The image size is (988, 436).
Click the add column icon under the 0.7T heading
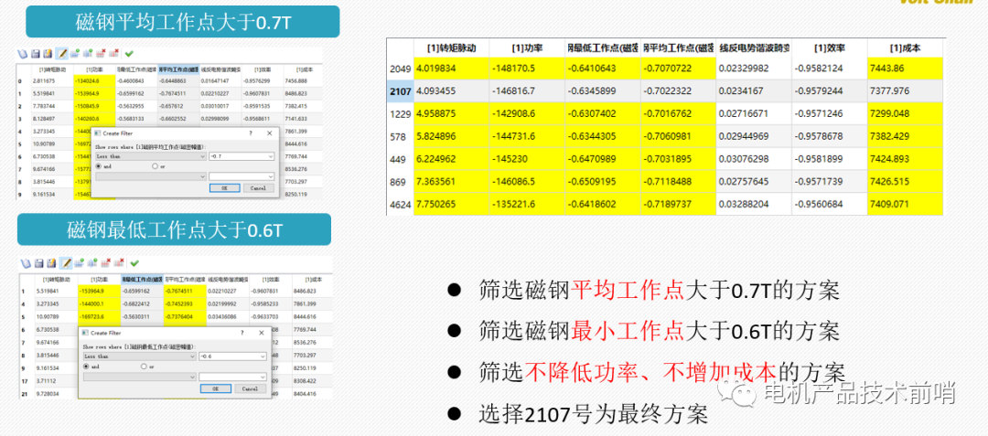tap(88, 54)
